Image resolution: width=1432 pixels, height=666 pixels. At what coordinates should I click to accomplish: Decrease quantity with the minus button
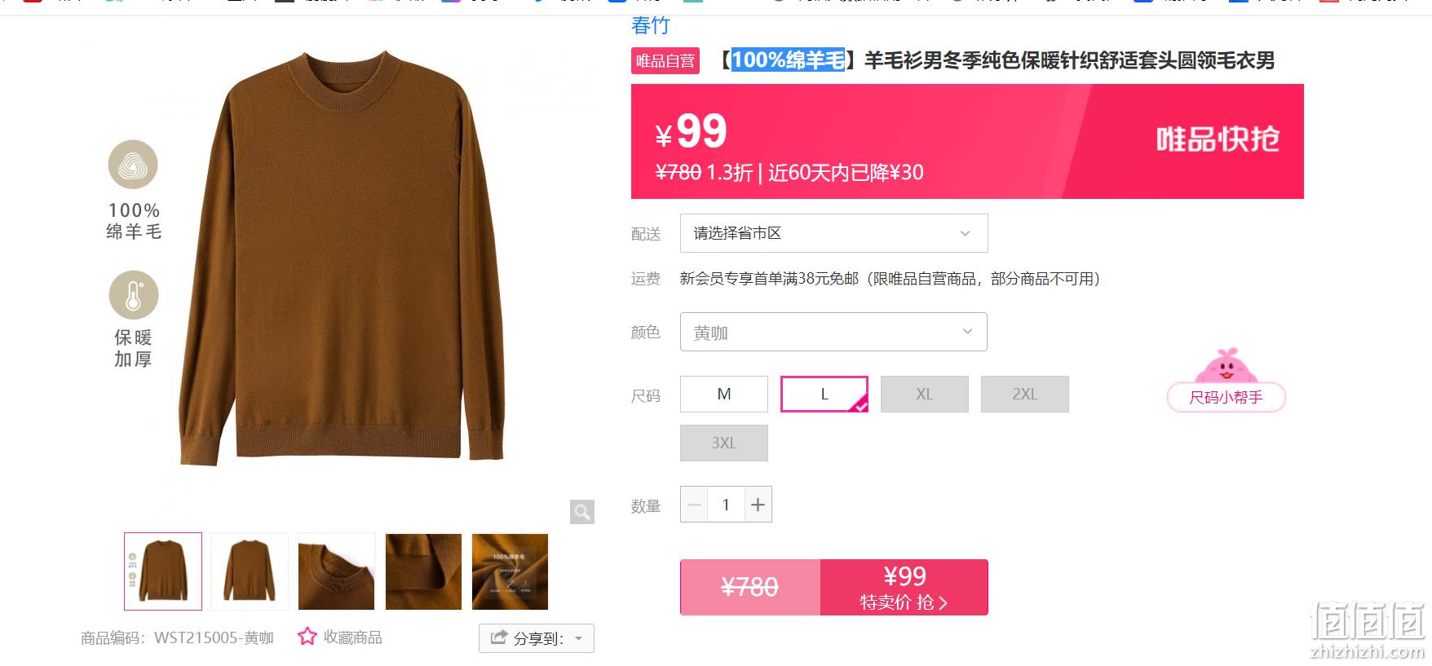[694, 505]
